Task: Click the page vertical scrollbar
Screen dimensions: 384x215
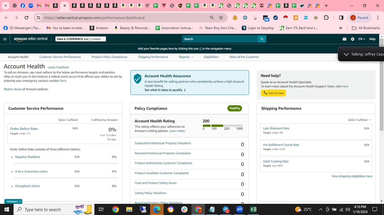Action: 381,85
